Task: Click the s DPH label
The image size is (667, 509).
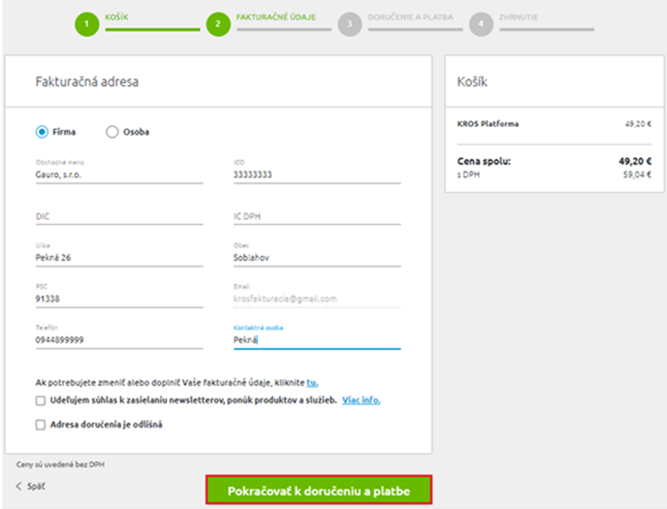Action: [x=468, y=175]
